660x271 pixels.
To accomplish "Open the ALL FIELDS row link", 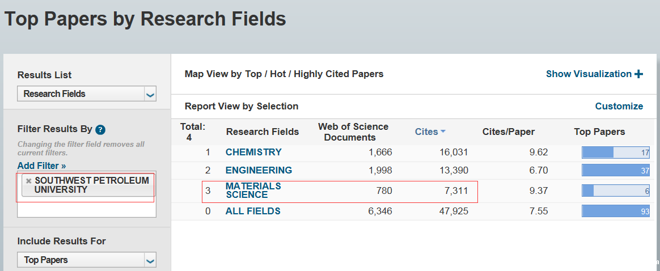I will pyautogui.click(x=253, y=211).
